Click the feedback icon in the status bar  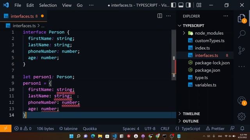[x=232, y=128]
